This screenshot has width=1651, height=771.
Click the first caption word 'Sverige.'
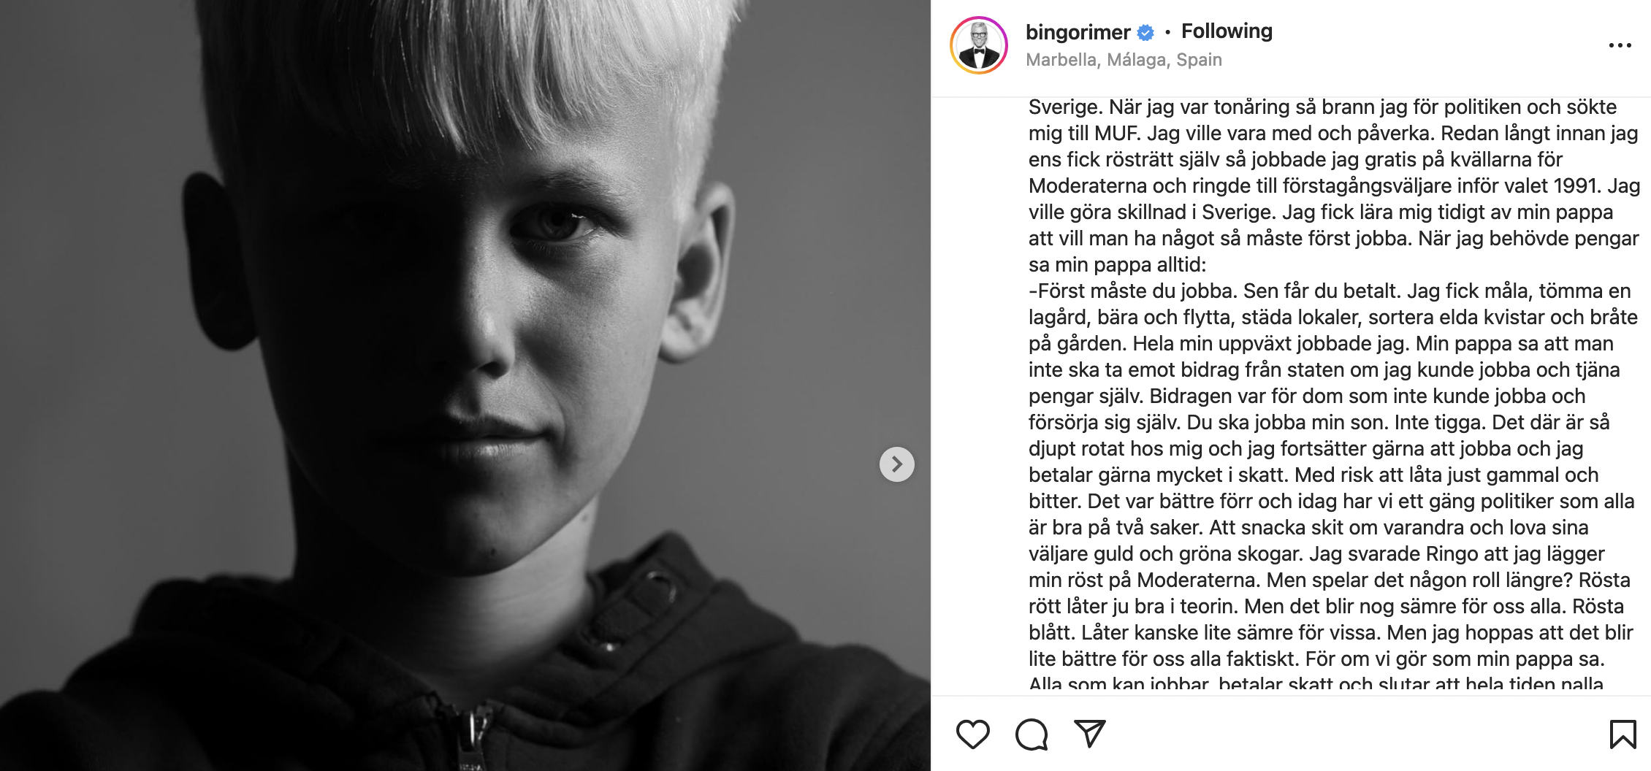(x=1066, y=108)
